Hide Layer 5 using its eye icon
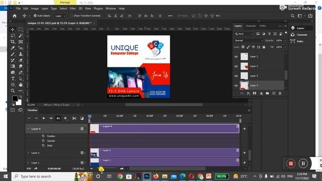This screenshot has height=181, width=322. pyautogui.click(x=236, y=76)
